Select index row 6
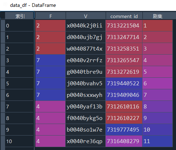 19,95
